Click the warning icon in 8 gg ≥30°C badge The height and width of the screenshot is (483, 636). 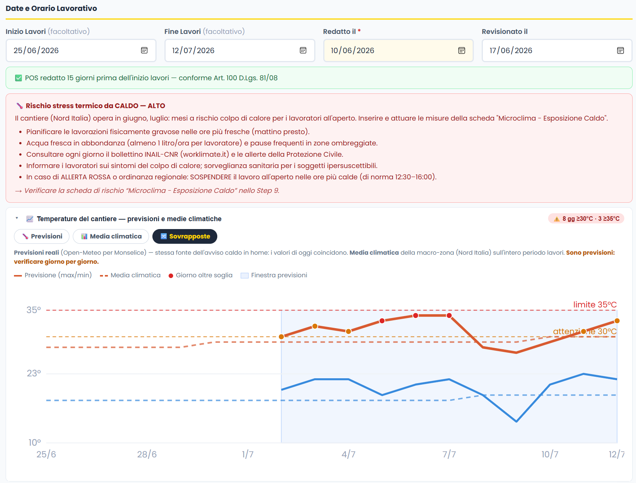pos(556,219)
